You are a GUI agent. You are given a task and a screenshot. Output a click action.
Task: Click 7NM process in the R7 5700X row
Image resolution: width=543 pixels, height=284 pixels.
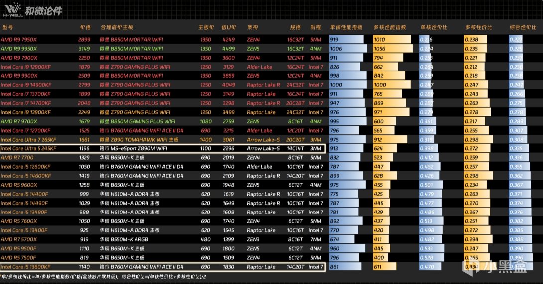[316, 239]
